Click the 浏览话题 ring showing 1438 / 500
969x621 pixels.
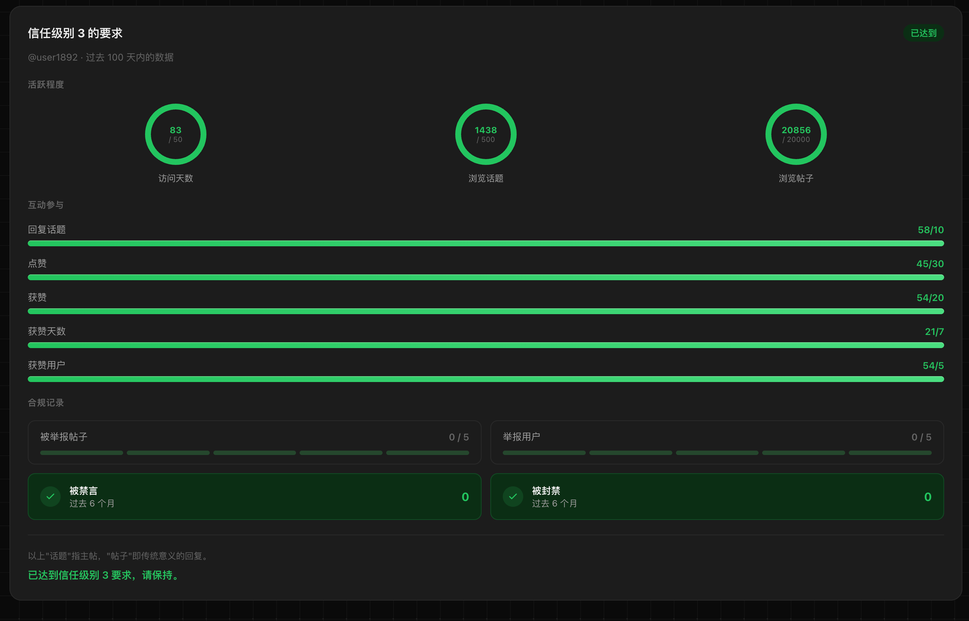click(x=486, y=134)
